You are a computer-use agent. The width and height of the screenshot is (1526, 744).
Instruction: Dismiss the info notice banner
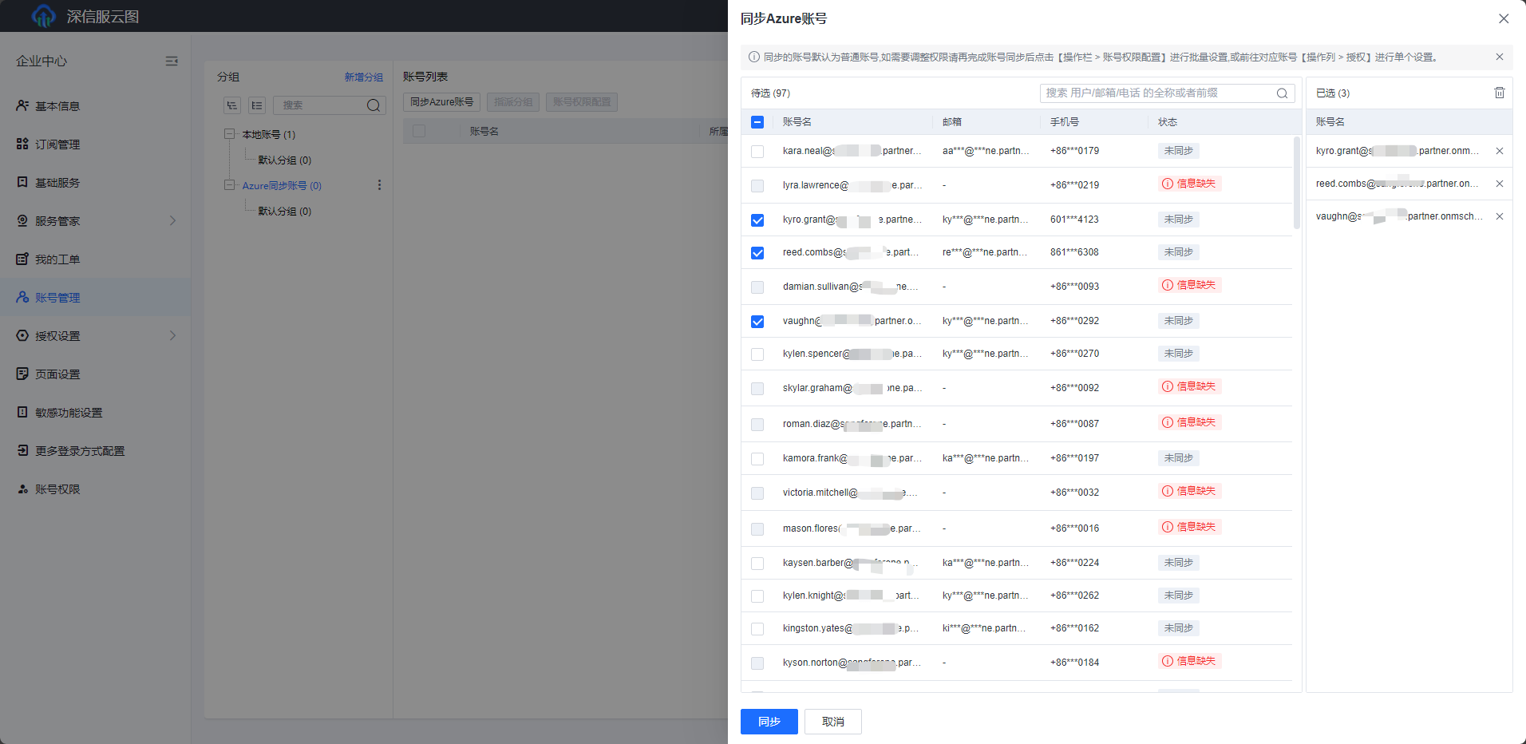coord(1499,57)
